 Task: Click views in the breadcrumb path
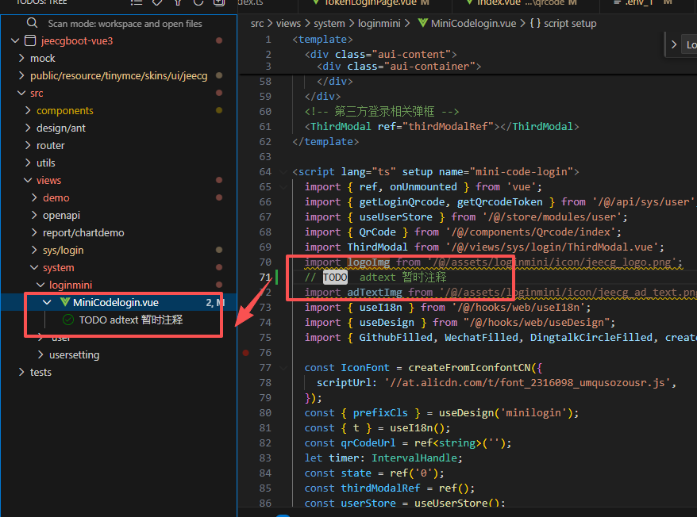(x=288, y=24)
